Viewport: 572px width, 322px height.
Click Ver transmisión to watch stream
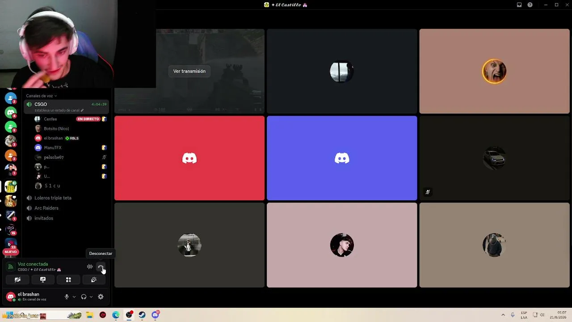point(189,71)
